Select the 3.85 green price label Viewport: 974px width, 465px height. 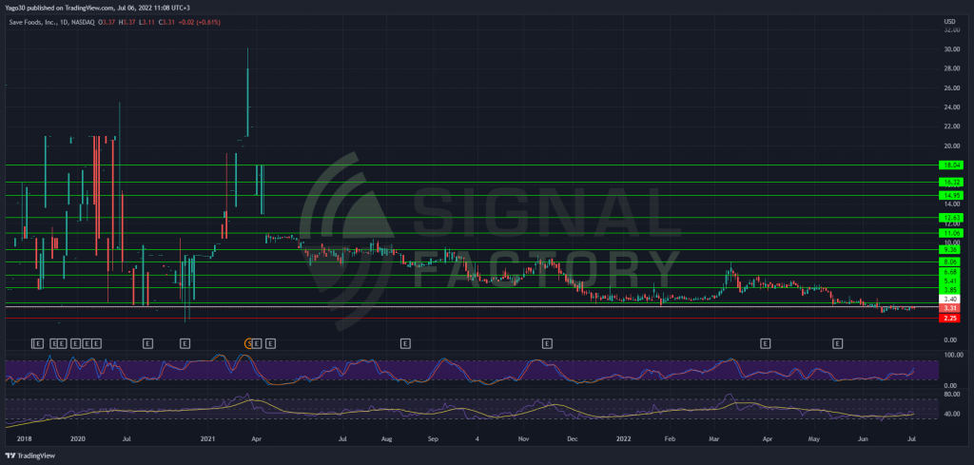coord(951,290)
